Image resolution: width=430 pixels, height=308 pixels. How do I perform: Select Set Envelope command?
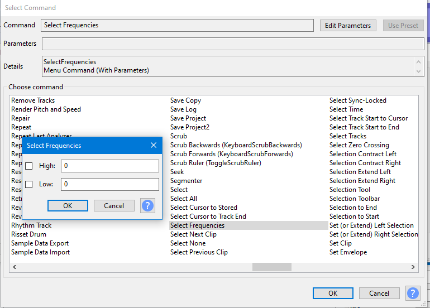348,252
